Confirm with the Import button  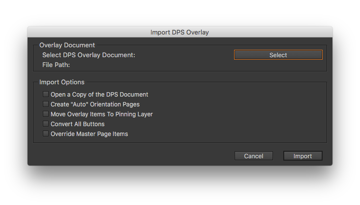tap(302, 156)
